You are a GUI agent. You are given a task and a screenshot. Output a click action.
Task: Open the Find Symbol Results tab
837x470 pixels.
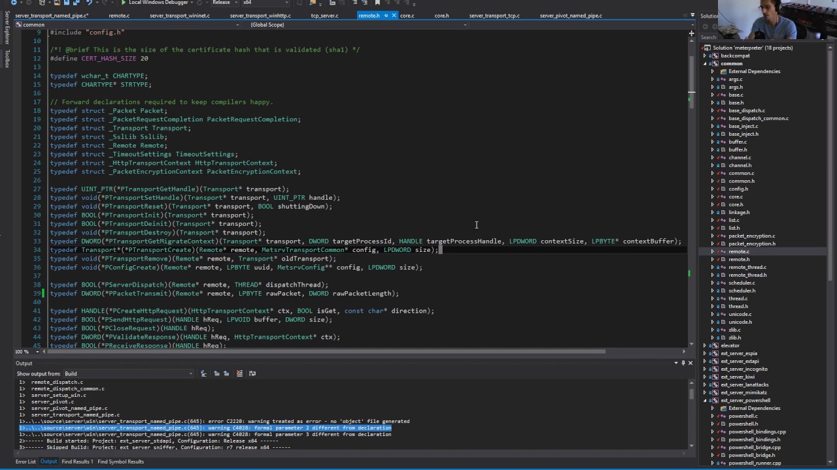121,462
